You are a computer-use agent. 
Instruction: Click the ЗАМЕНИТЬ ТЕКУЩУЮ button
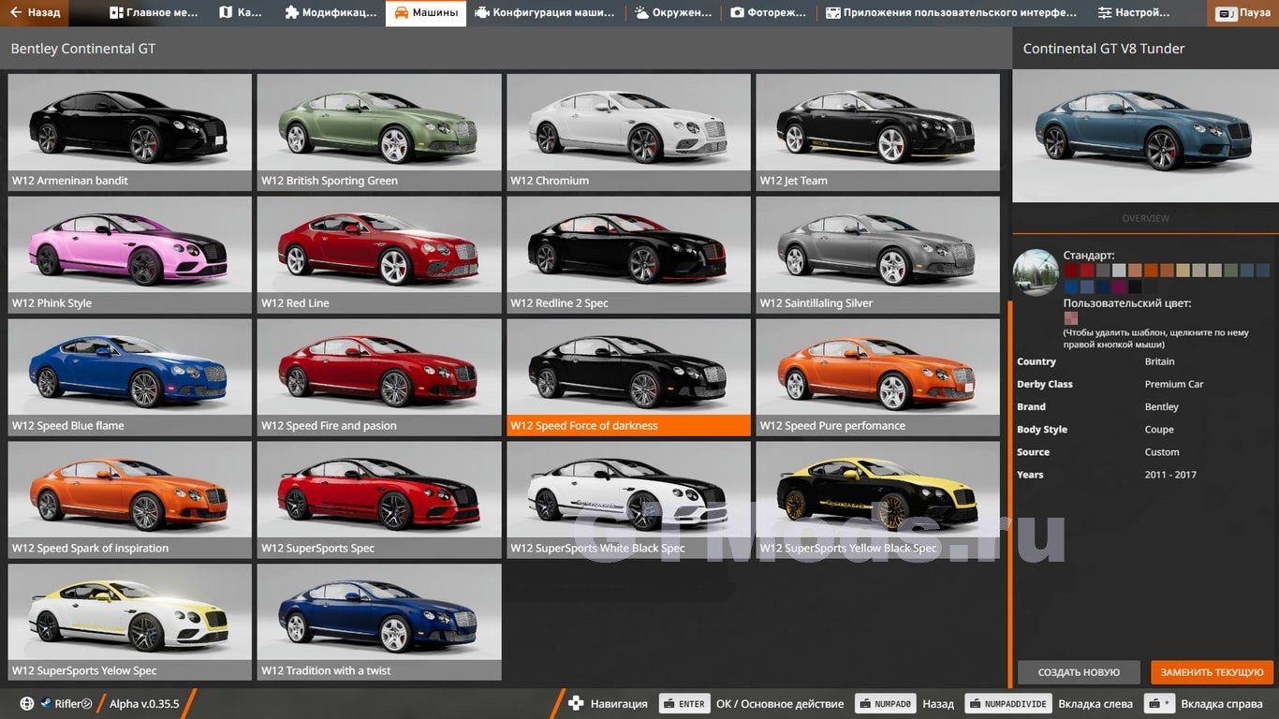point(1213,672)
